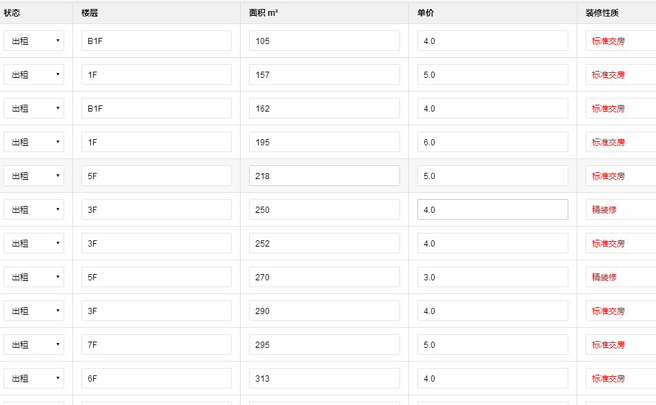Open 精装修 link in the 270 area row

pyautogui.click(x=604, y=277)
